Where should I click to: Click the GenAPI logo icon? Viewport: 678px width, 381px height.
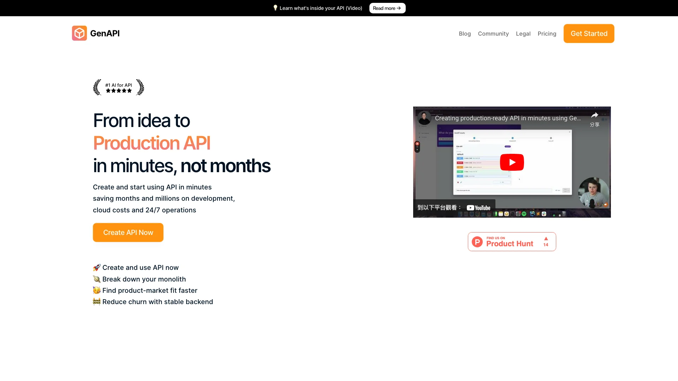point(79,33)
